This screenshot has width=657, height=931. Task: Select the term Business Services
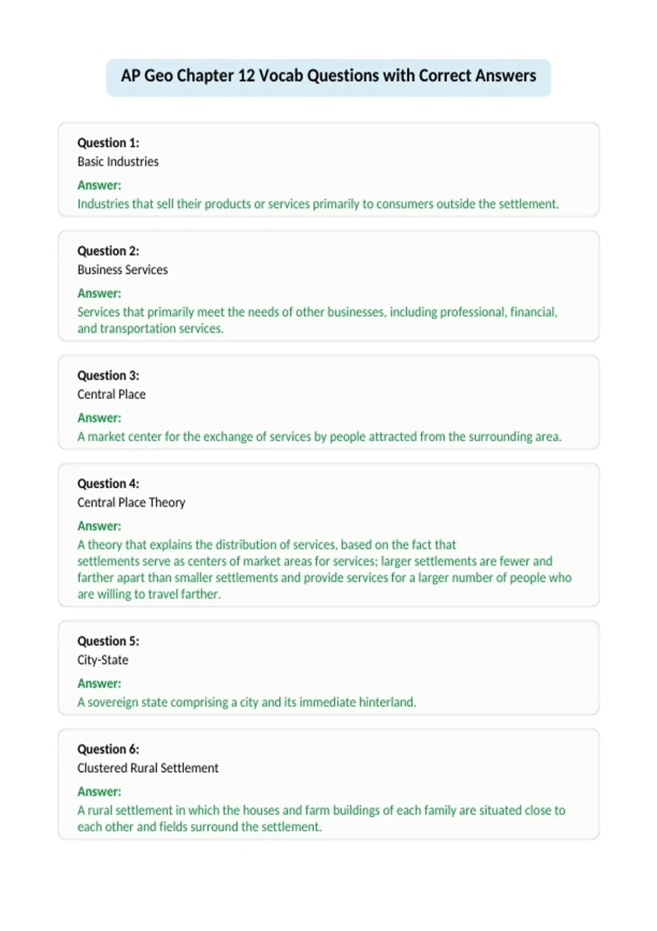123,269
